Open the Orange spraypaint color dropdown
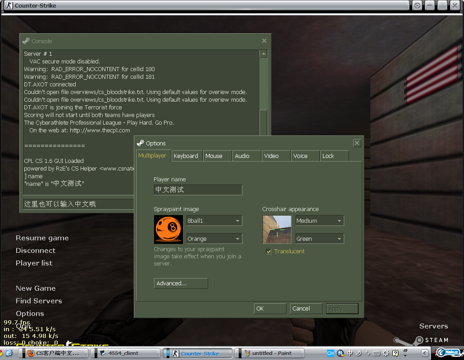The width and height of the screenshot is (464, 360). [x=214, y=239]
